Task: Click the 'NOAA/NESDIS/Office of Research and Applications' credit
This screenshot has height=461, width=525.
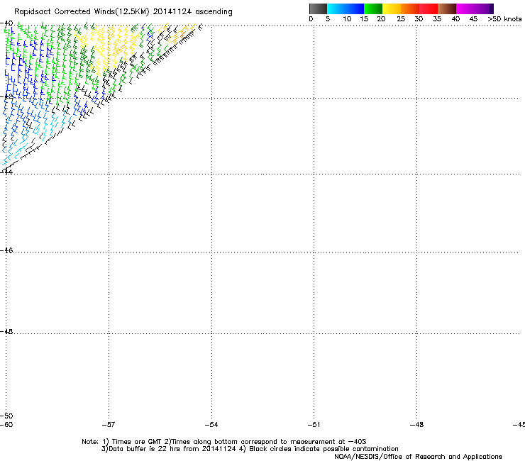Action: tap(418, 457)
